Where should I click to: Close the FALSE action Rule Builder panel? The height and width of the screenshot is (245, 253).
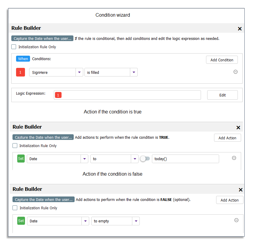[241, 190]
